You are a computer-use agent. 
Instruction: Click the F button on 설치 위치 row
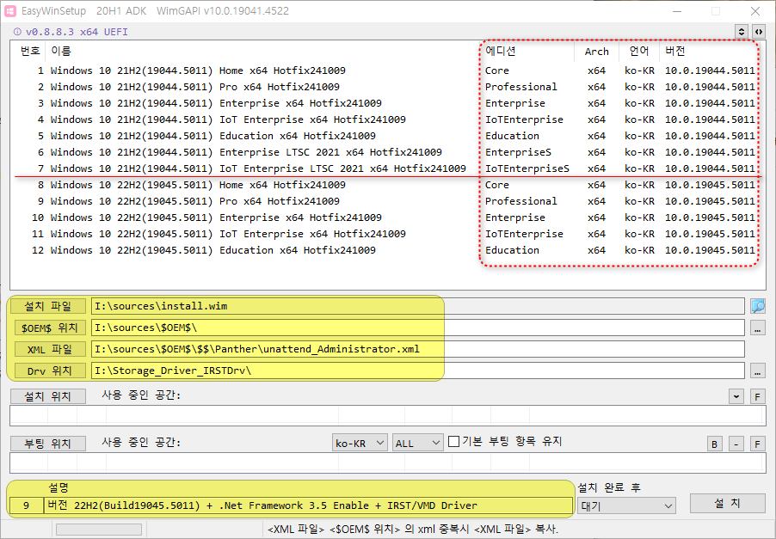click(757, 396)
